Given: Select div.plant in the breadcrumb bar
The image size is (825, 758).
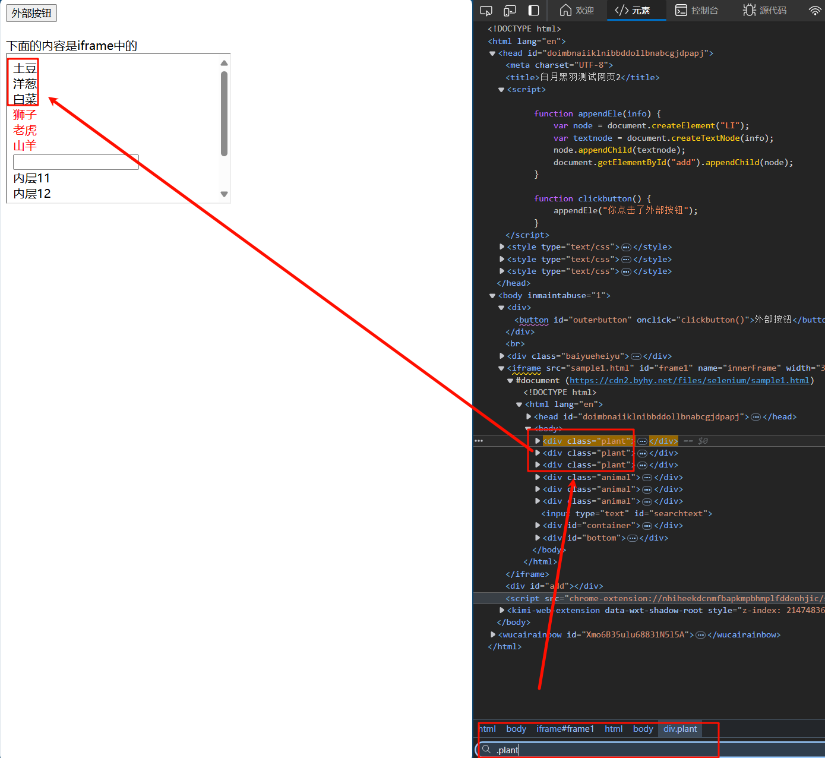Looking at the screenshot, I should (x=680, y=729).
